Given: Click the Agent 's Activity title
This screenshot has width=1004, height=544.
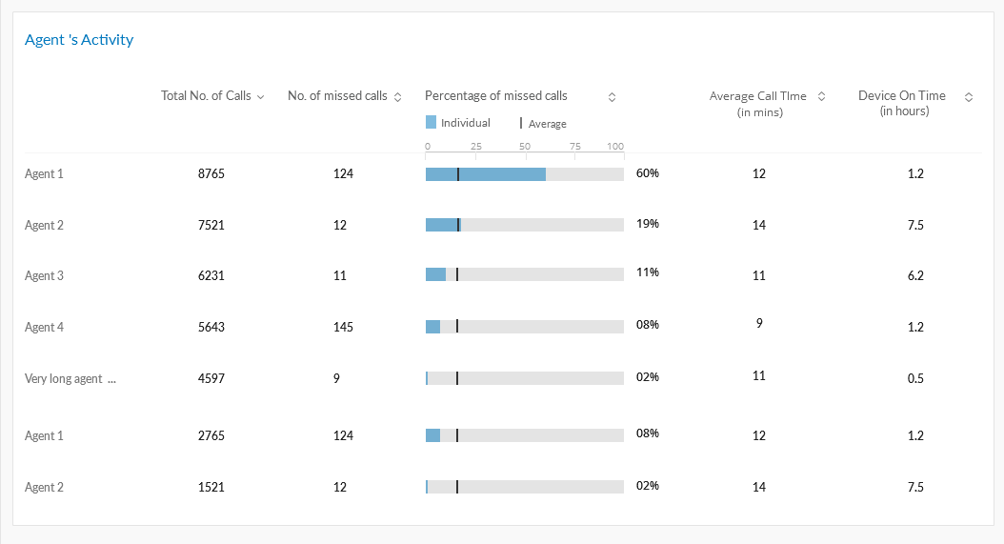Looking at the screenshot, I should 79,40.
